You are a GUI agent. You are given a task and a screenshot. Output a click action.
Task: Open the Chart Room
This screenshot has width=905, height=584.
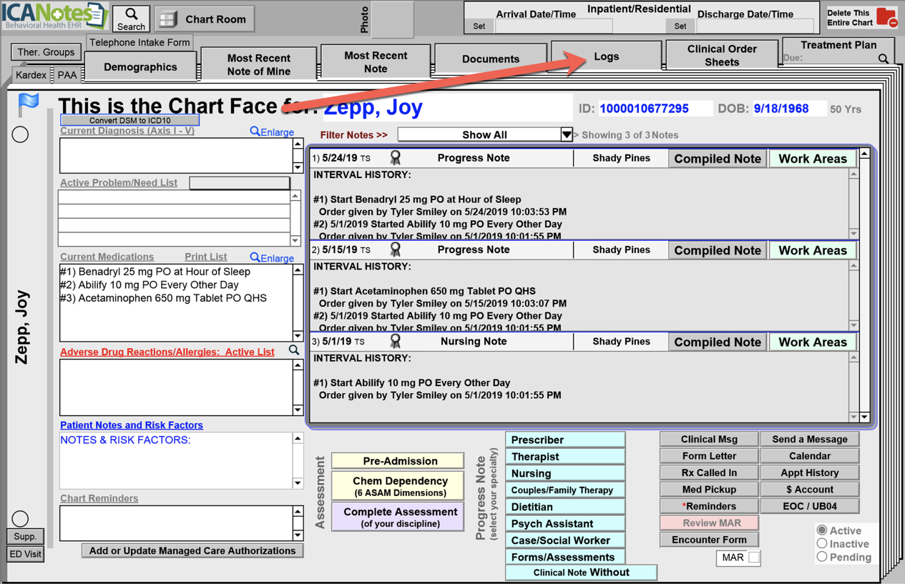click(204, 19)
